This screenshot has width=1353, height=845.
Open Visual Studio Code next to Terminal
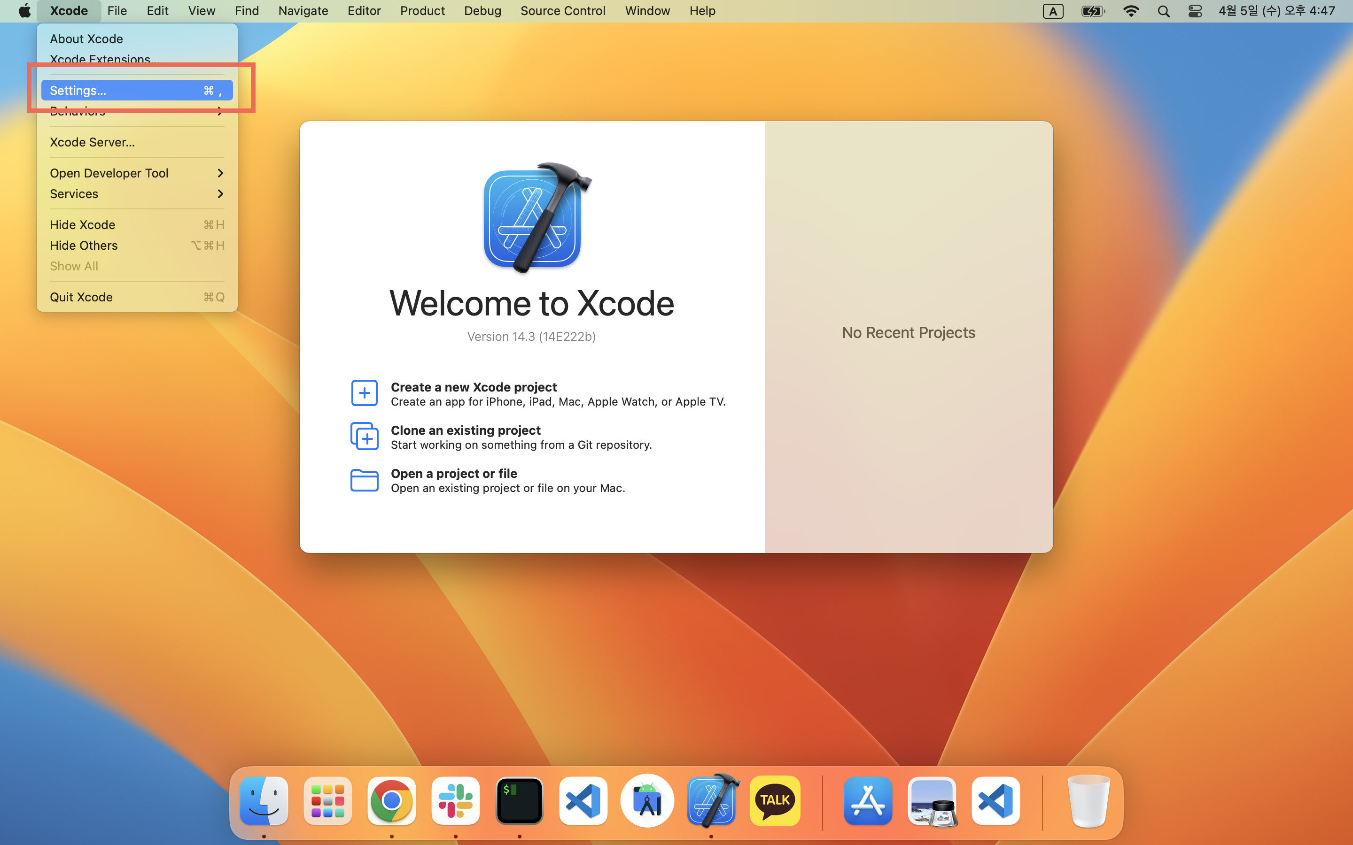(x=583, y=800)
